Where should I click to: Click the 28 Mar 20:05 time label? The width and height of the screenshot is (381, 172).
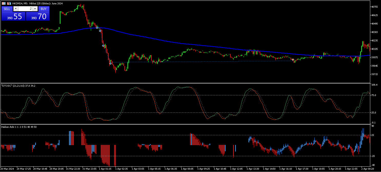57,169
